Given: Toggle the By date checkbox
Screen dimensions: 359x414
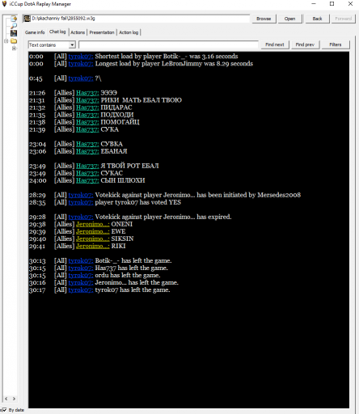Looking at the screenshot, I should [x=4, y=410].
